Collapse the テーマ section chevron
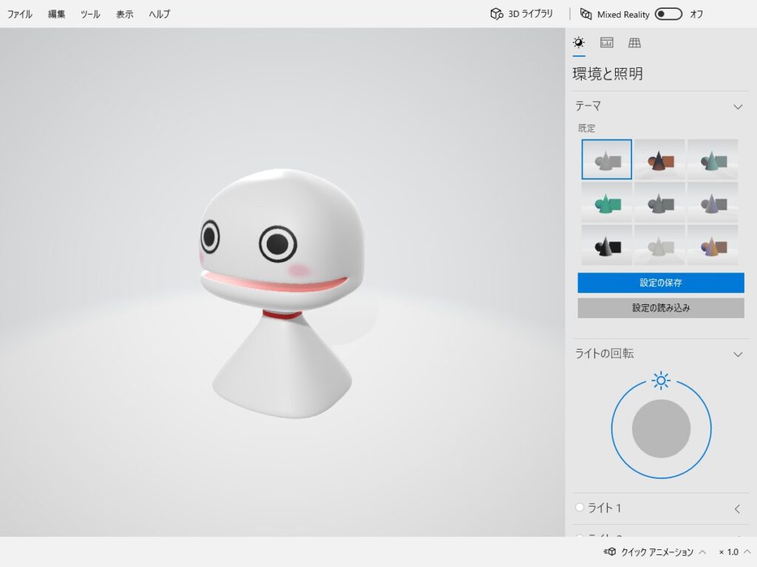 pos(737,106)
